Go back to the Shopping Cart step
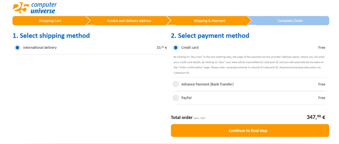The width and height of the screenshot is (339, 144). (x=50, y=21)
